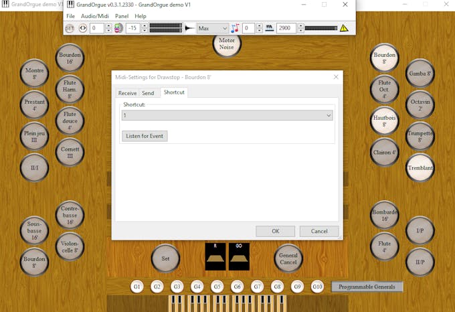Click the Listen for Event button

click(145, 136)
